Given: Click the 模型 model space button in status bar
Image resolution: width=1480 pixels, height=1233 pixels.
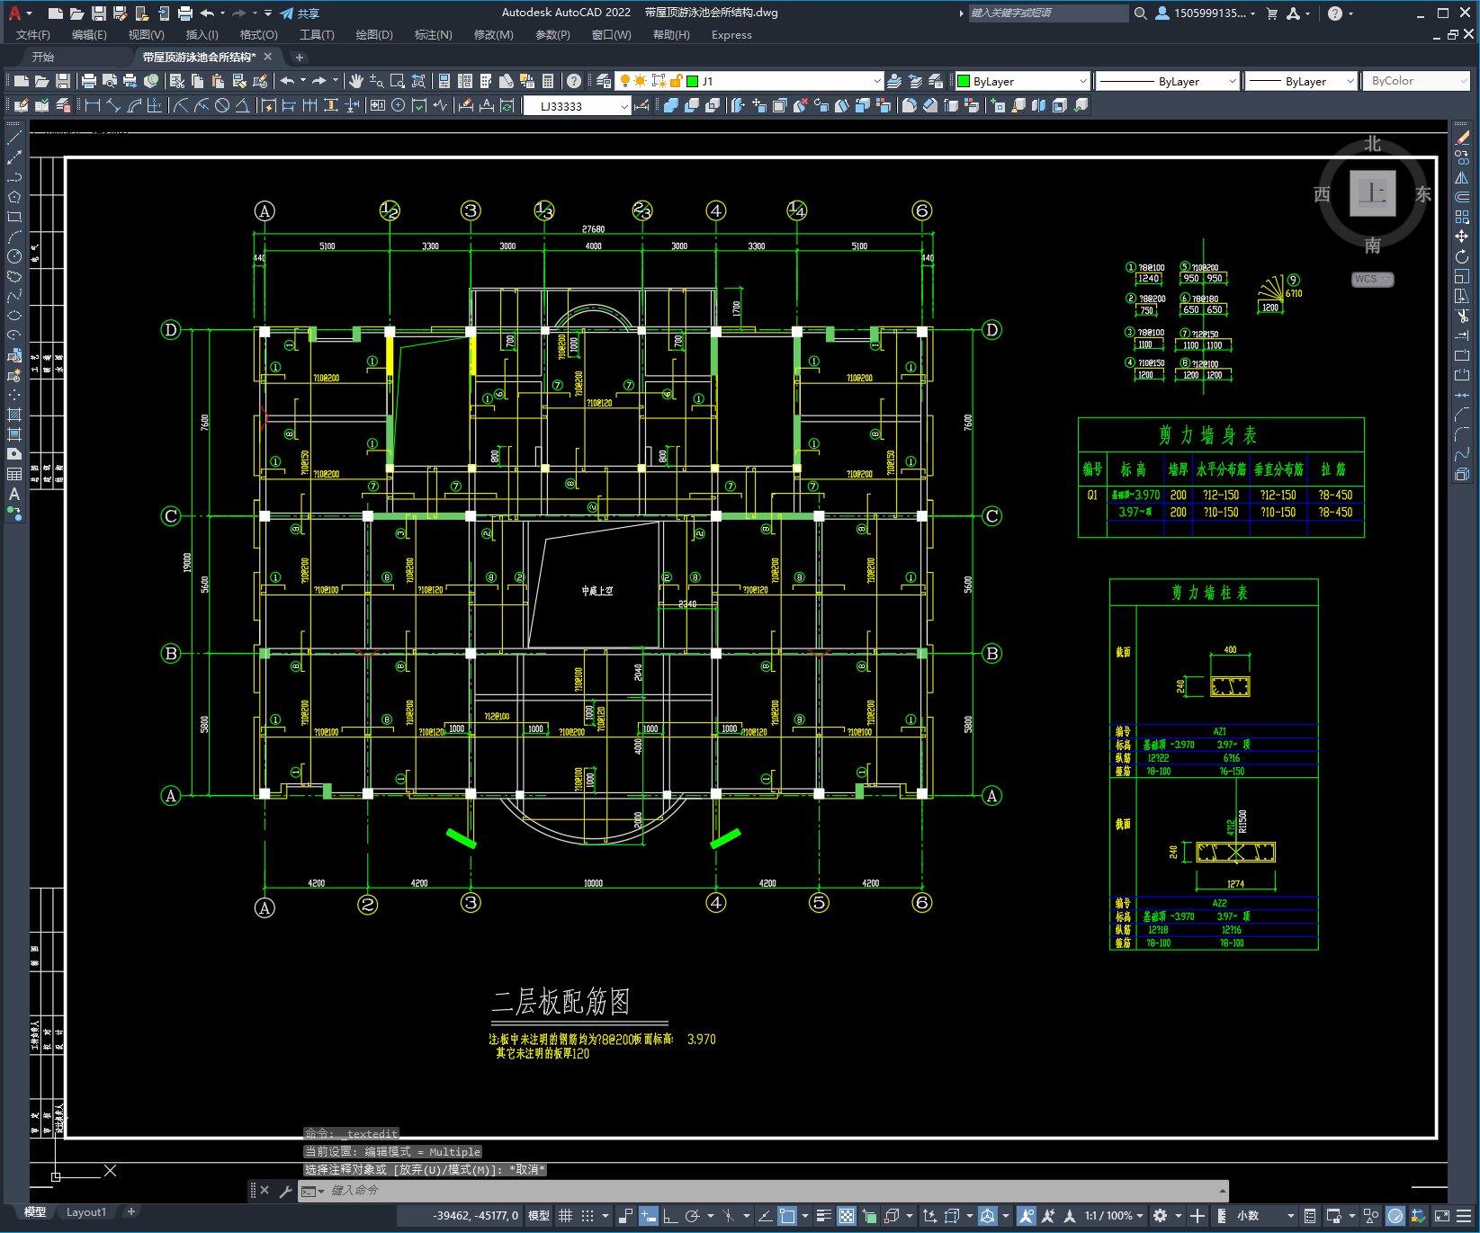Looking at the screenshot, I should pyautogui.click(x=539, y=1216).
